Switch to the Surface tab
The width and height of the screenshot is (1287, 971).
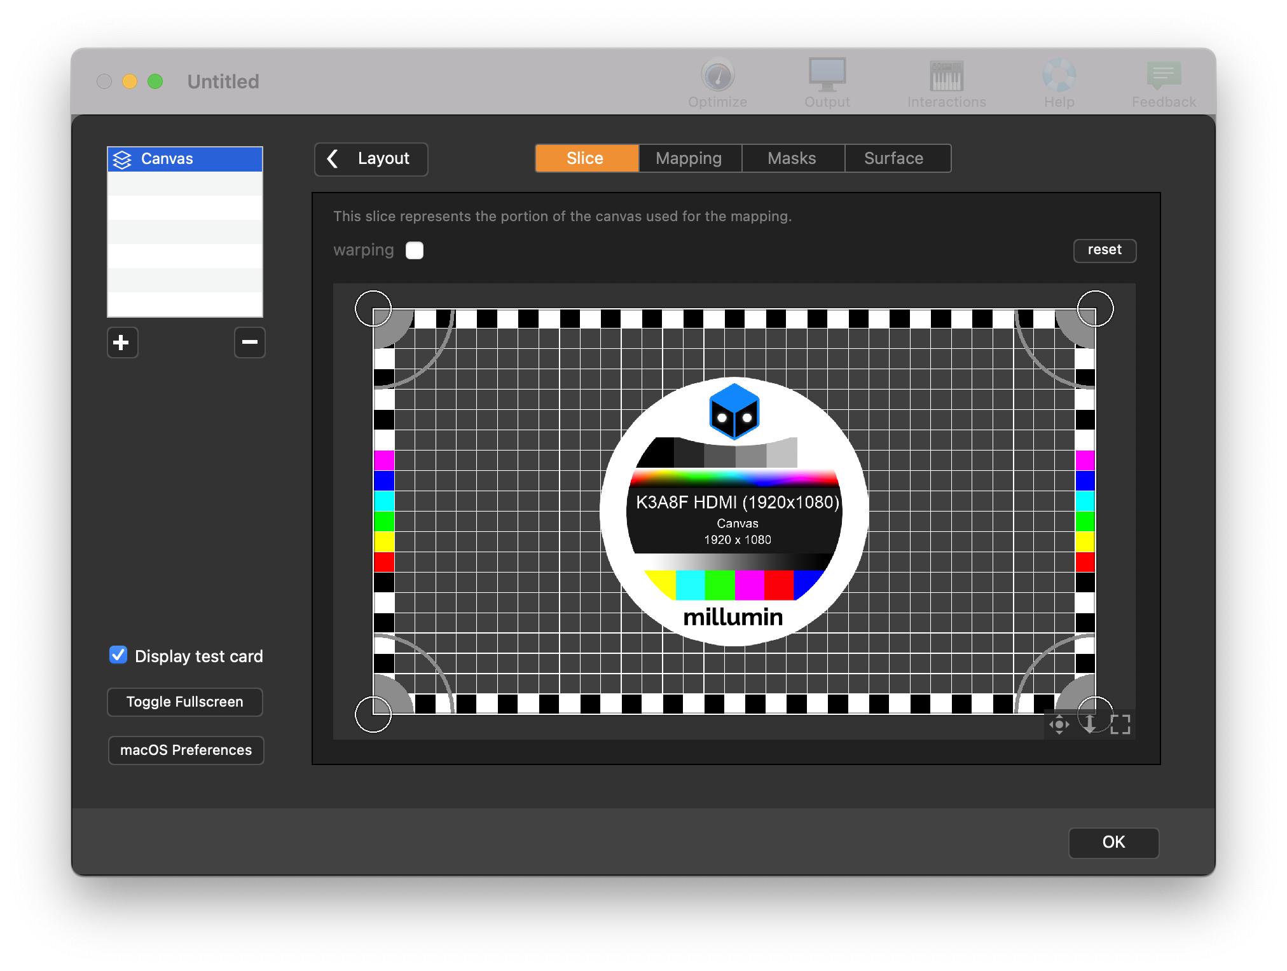[893, 158]
